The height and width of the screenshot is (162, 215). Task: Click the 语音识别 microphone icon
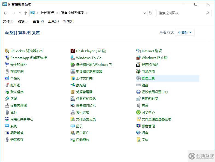coord(7,140)
